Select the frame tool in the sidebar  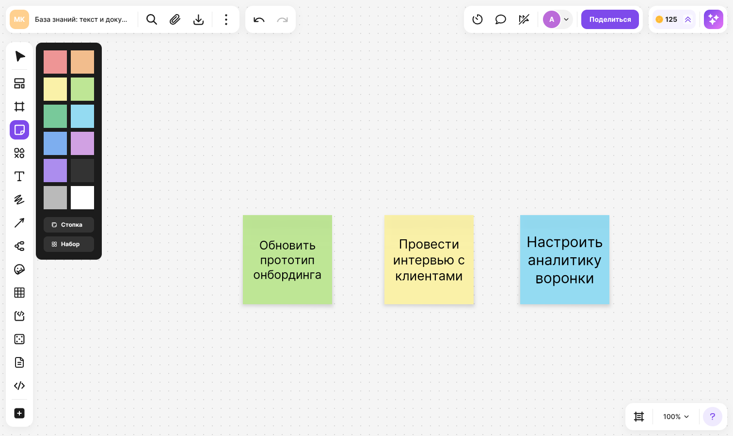tap(19, 107)
